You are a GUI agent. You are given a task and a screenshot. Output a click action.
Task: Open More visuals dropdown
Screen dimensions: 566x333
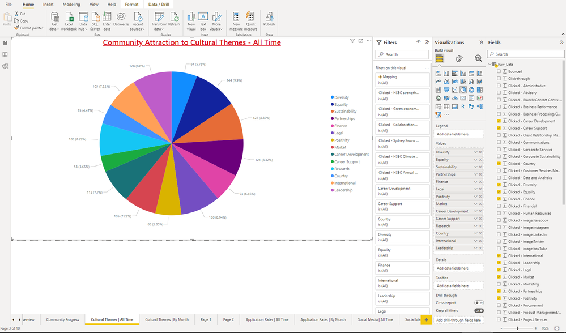[x=216, y=22]
